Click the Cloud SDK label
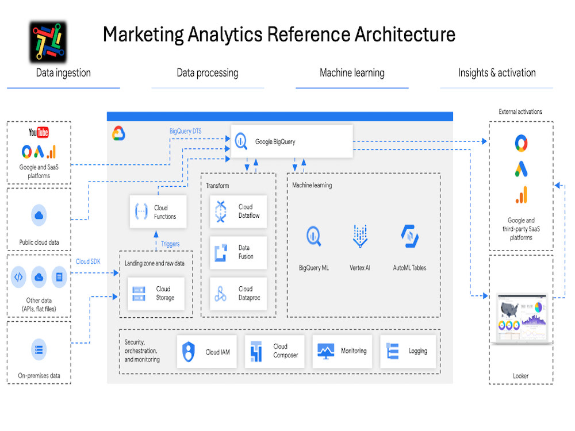The width and height of the screenshot is (575, 431). click(88, 261)
